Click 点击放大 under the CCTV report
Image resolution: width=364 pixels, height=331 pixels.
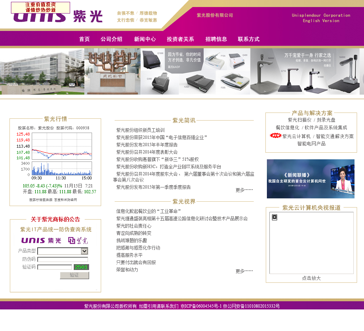point(311,278)
